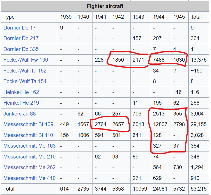Select the 1944 column total 24981
This screenshot has width=211, height=195.
[161, 189]
